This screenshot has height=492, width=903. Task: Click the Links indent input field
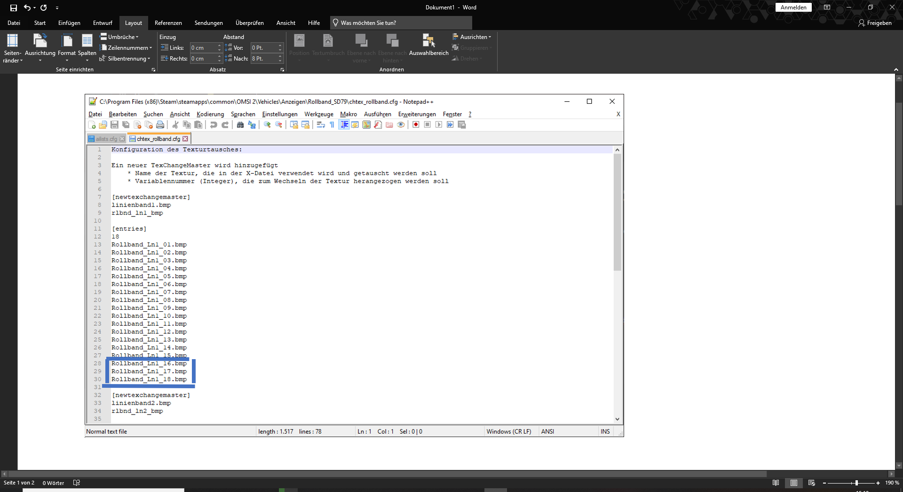coord(203,48)
